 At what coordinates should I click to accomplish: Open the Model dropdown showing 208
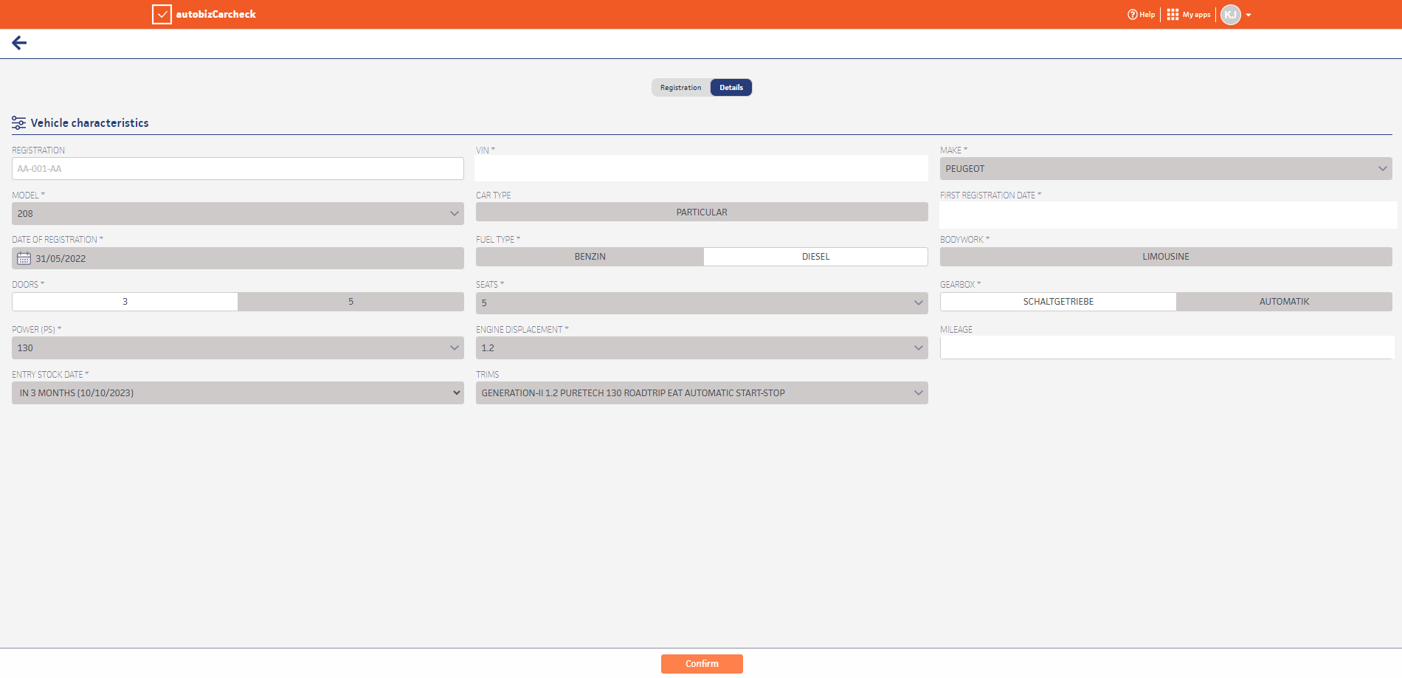click(238, 214)
